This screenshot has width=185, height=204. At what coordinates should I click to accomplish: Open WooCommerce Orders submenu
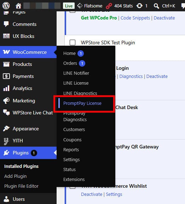click(70, 63)
